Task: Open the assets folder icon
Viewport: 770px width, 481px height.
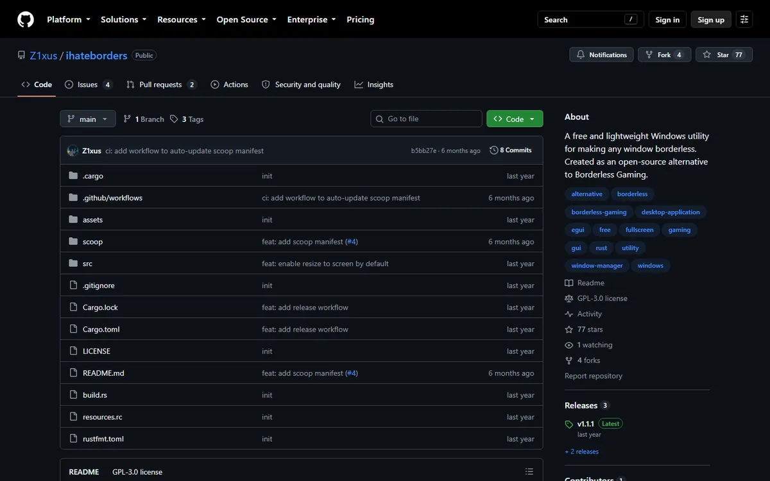Action: click(73, 219)
